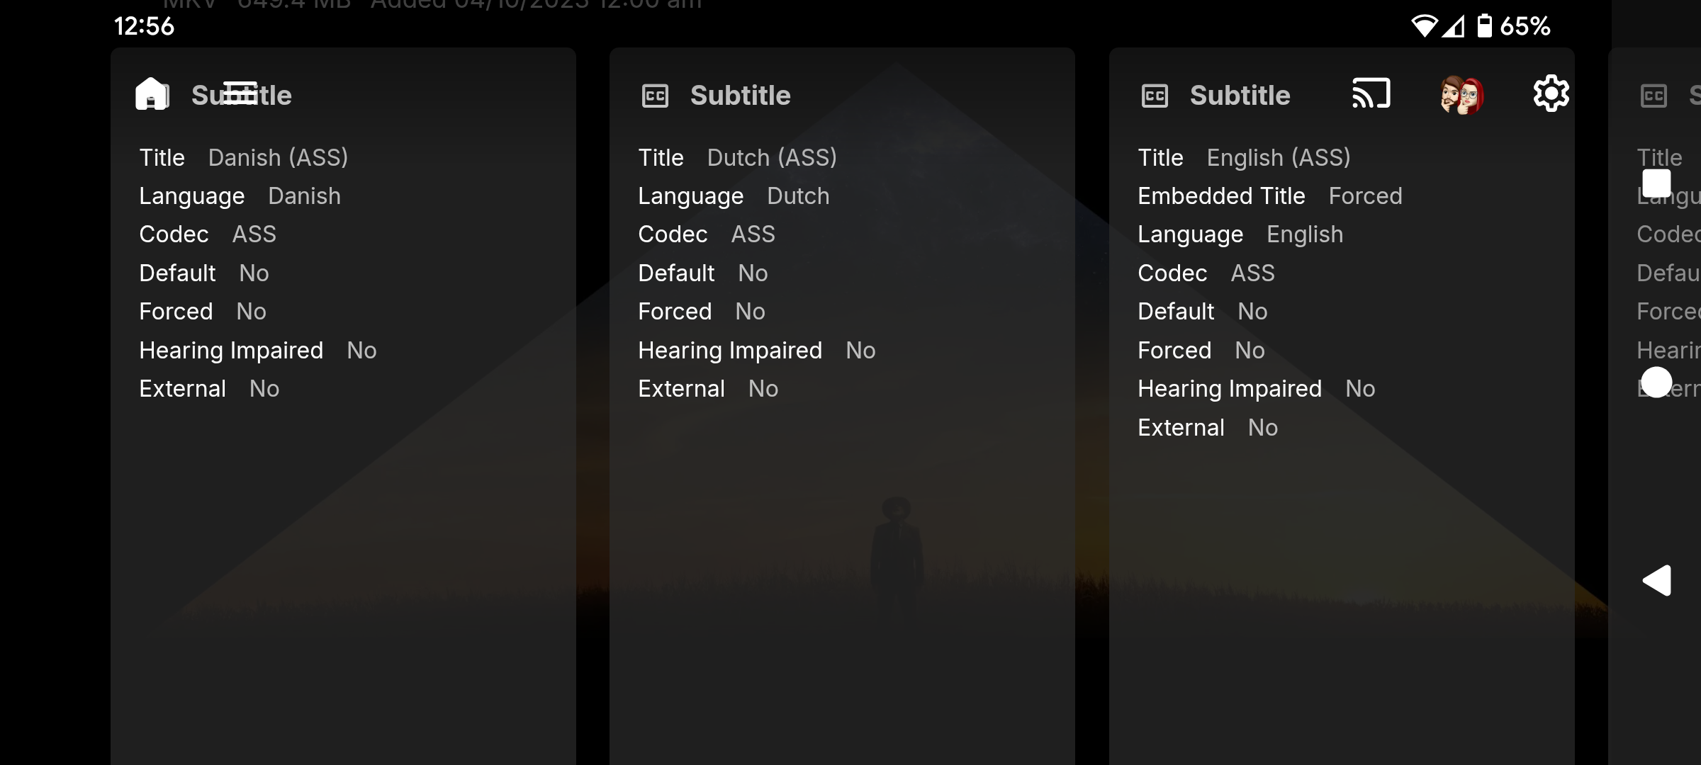This screenshot has height=765, width=1701.
Task: Click the Subtitle heading on English card
Action: [x=1240, y=96]
